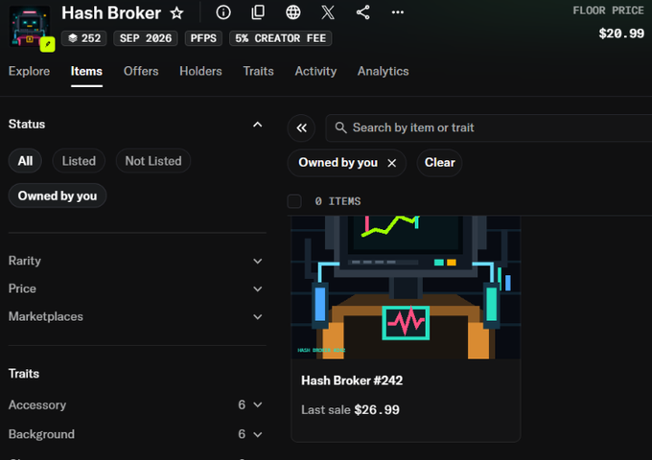Switch to the Explore tab
This screenshot has height=460, width=652.
(29, 71)
